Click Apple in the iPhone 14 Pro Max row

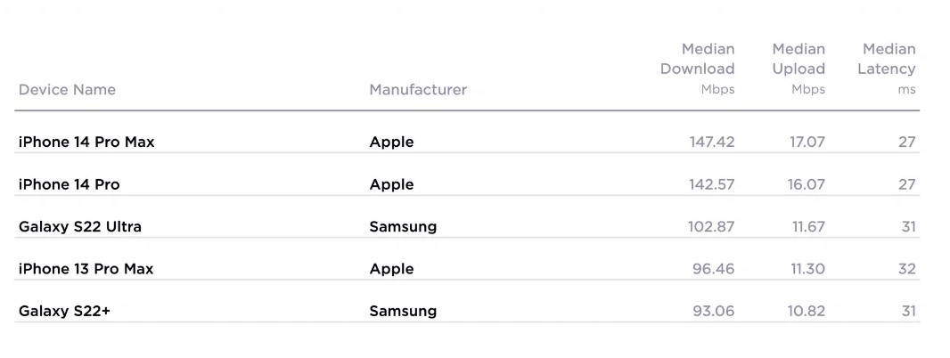[391, 142]
